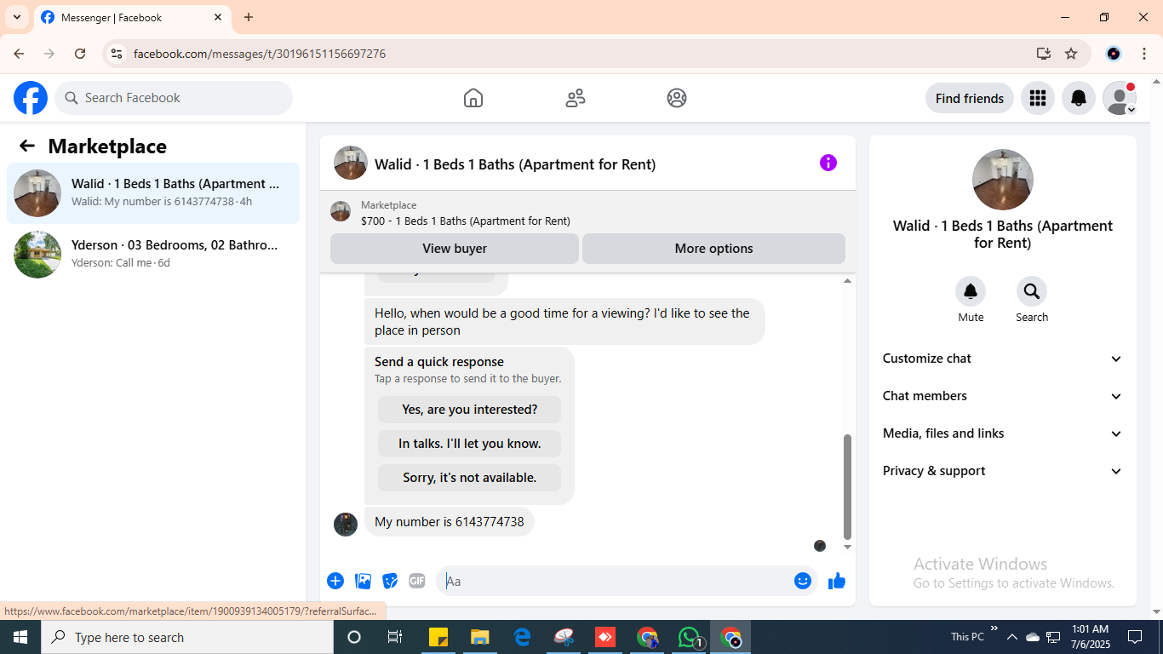Open the account profile avatar menu
1163x654 pixels.
tap(1120, 98)
